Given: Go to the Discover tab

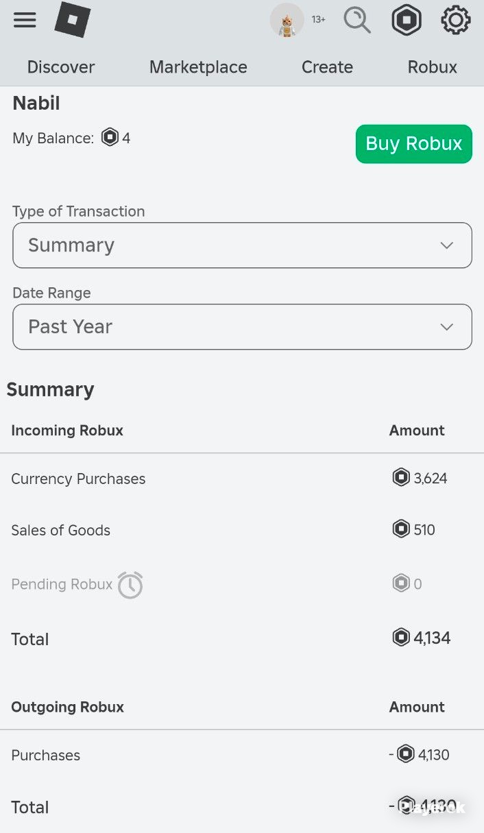Looking at the screenshot, I should tap(61, 67).
